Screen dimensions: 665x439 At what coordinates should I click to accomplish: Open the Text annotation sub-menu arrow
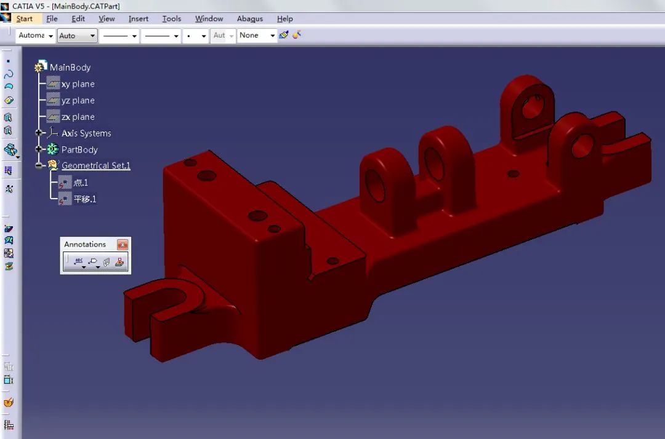tap(84, 267)
